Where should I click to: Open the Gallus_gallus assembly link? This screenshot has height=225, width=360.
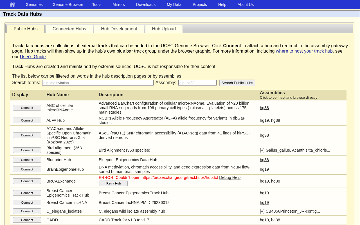tap(278, 150)
